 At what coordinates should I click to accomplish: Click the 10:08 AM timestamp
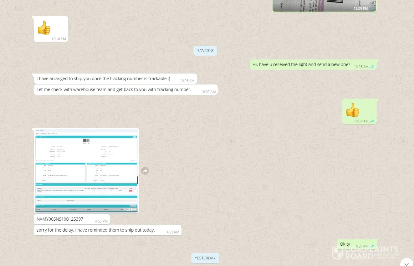coord(187,81)
